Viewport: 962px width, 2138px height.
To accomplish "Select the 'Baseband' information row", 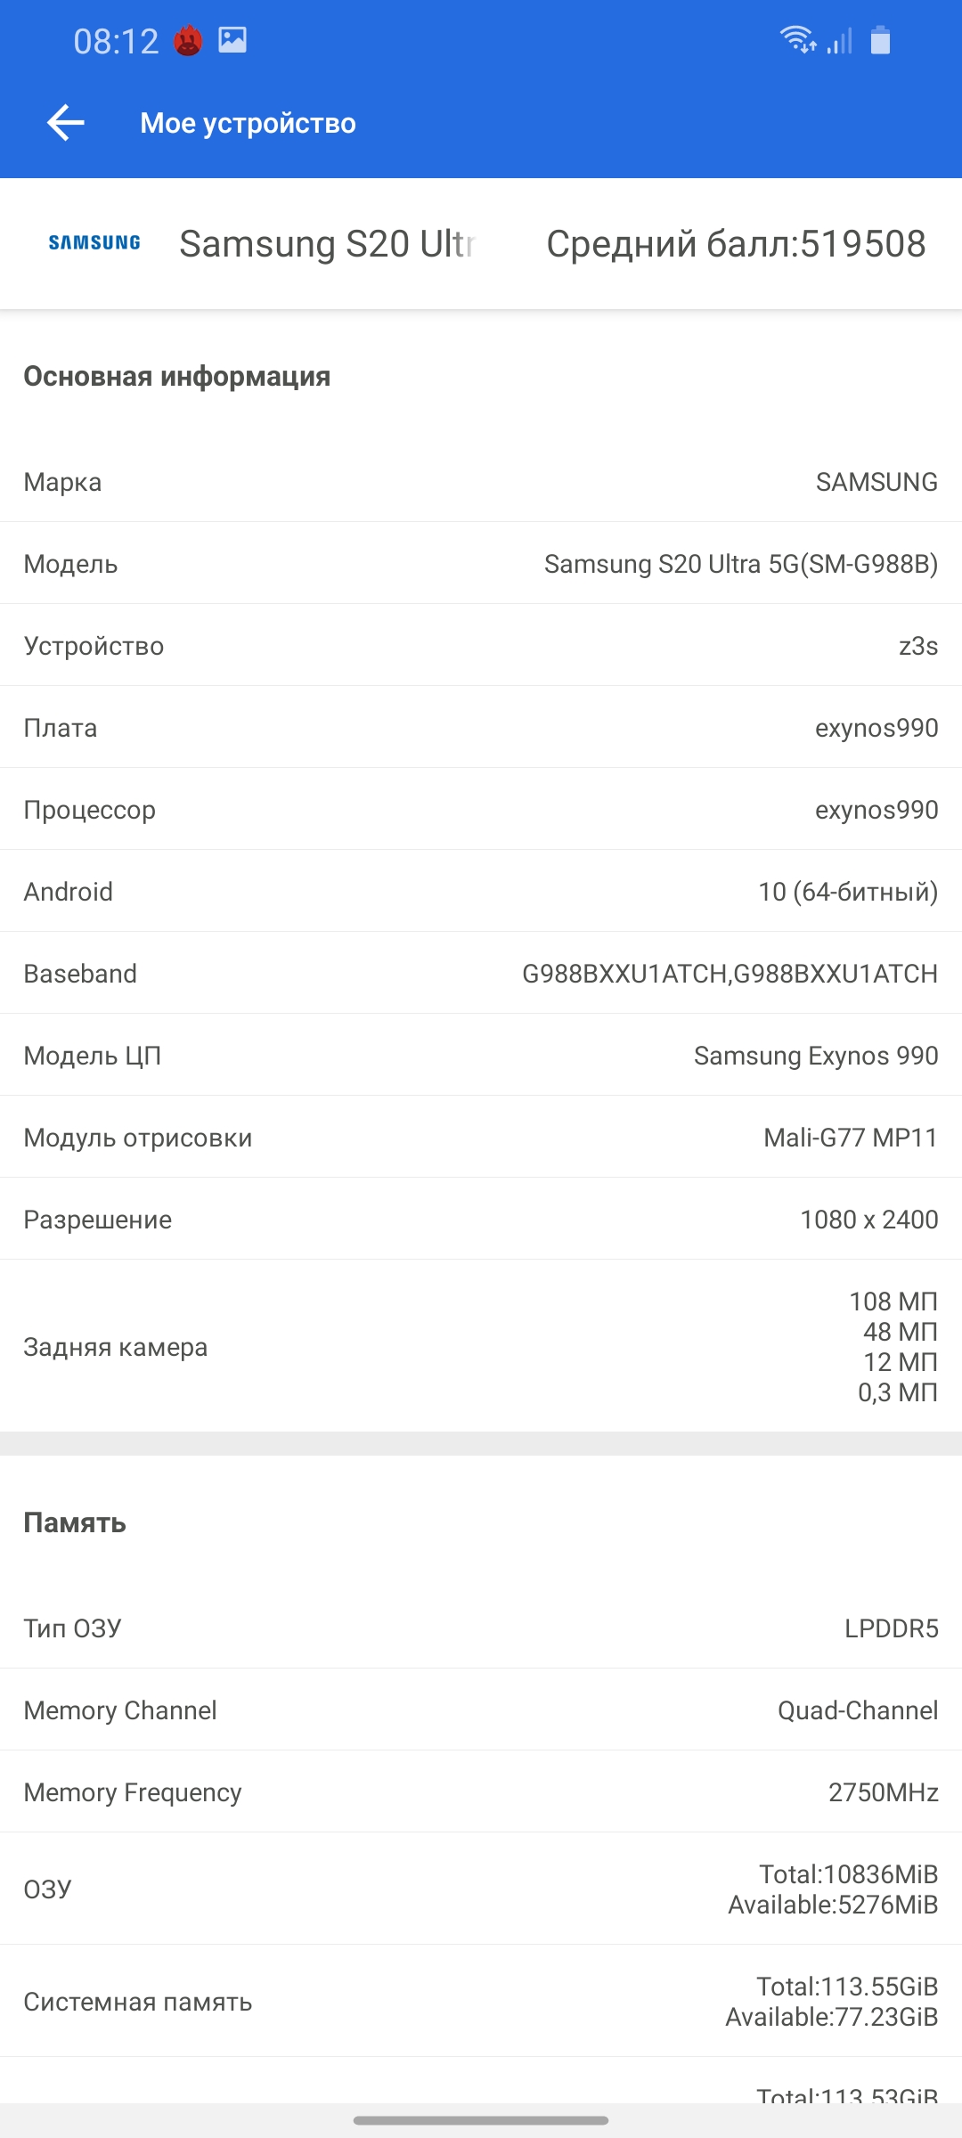I will [x=481, y=974].
